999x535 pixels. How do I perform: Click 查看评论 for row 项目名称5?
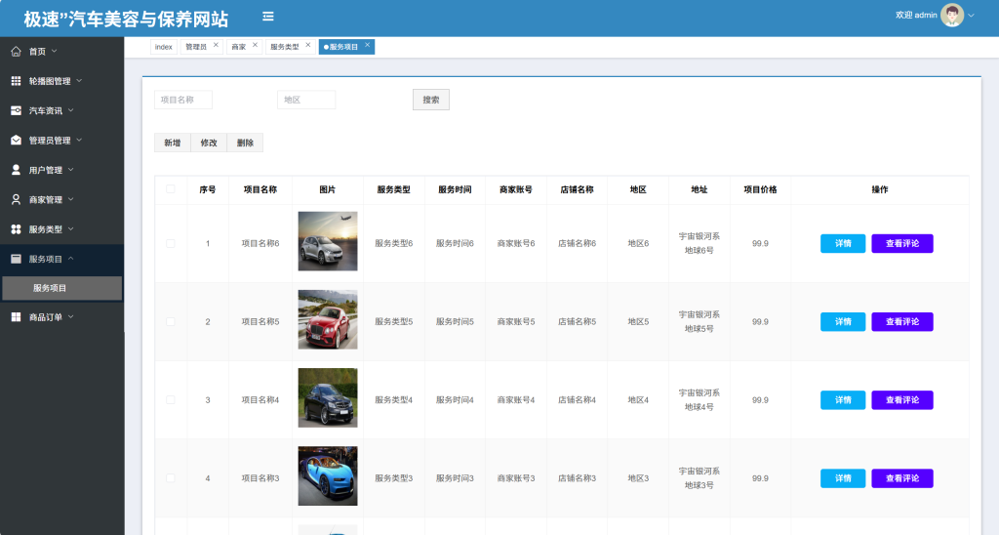[x=902, y=322]
